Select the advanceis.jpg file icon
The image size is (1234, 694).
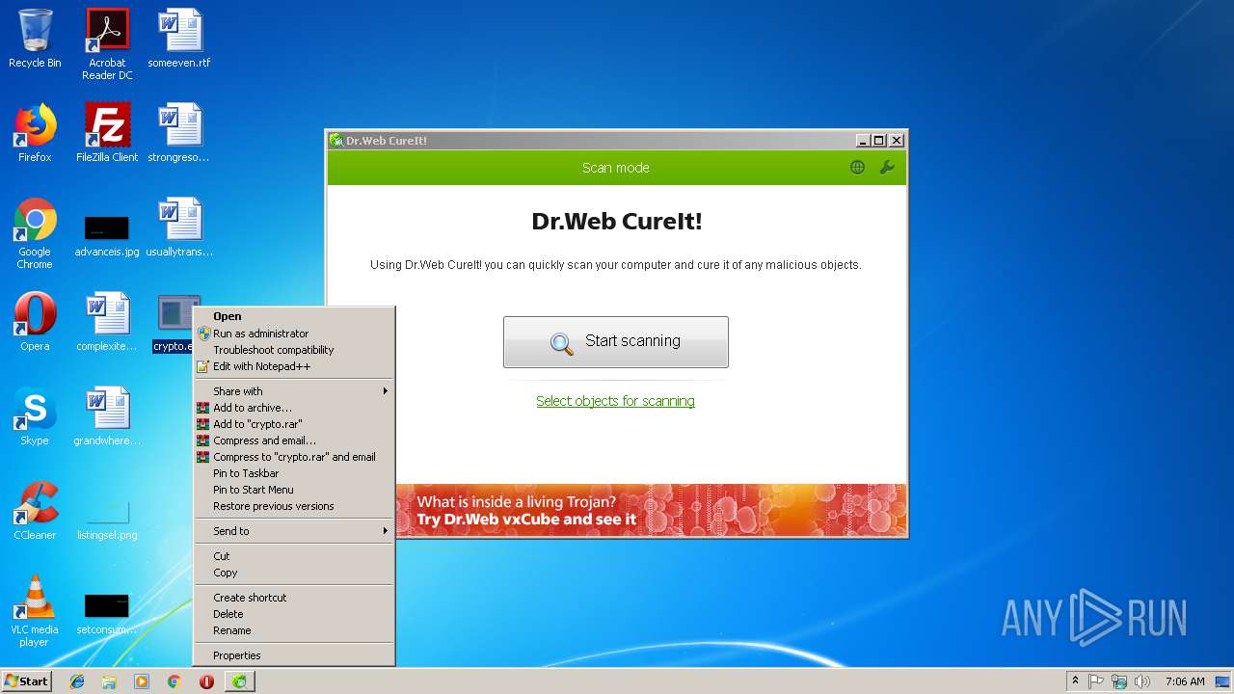(107, 236)
